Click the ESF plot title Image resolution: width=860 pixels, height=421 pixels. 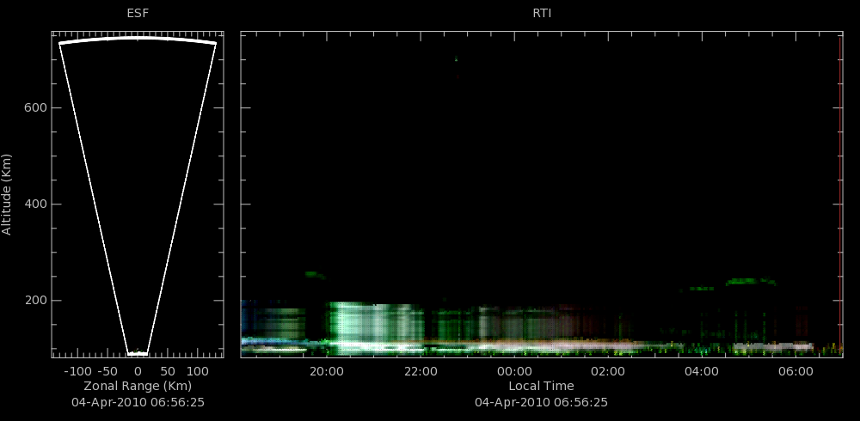(x=138, y=13)
